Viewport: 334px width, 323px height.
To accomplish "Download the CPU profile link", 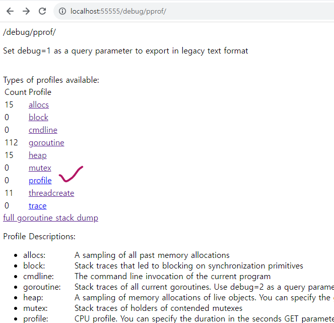I will point(40,181).
